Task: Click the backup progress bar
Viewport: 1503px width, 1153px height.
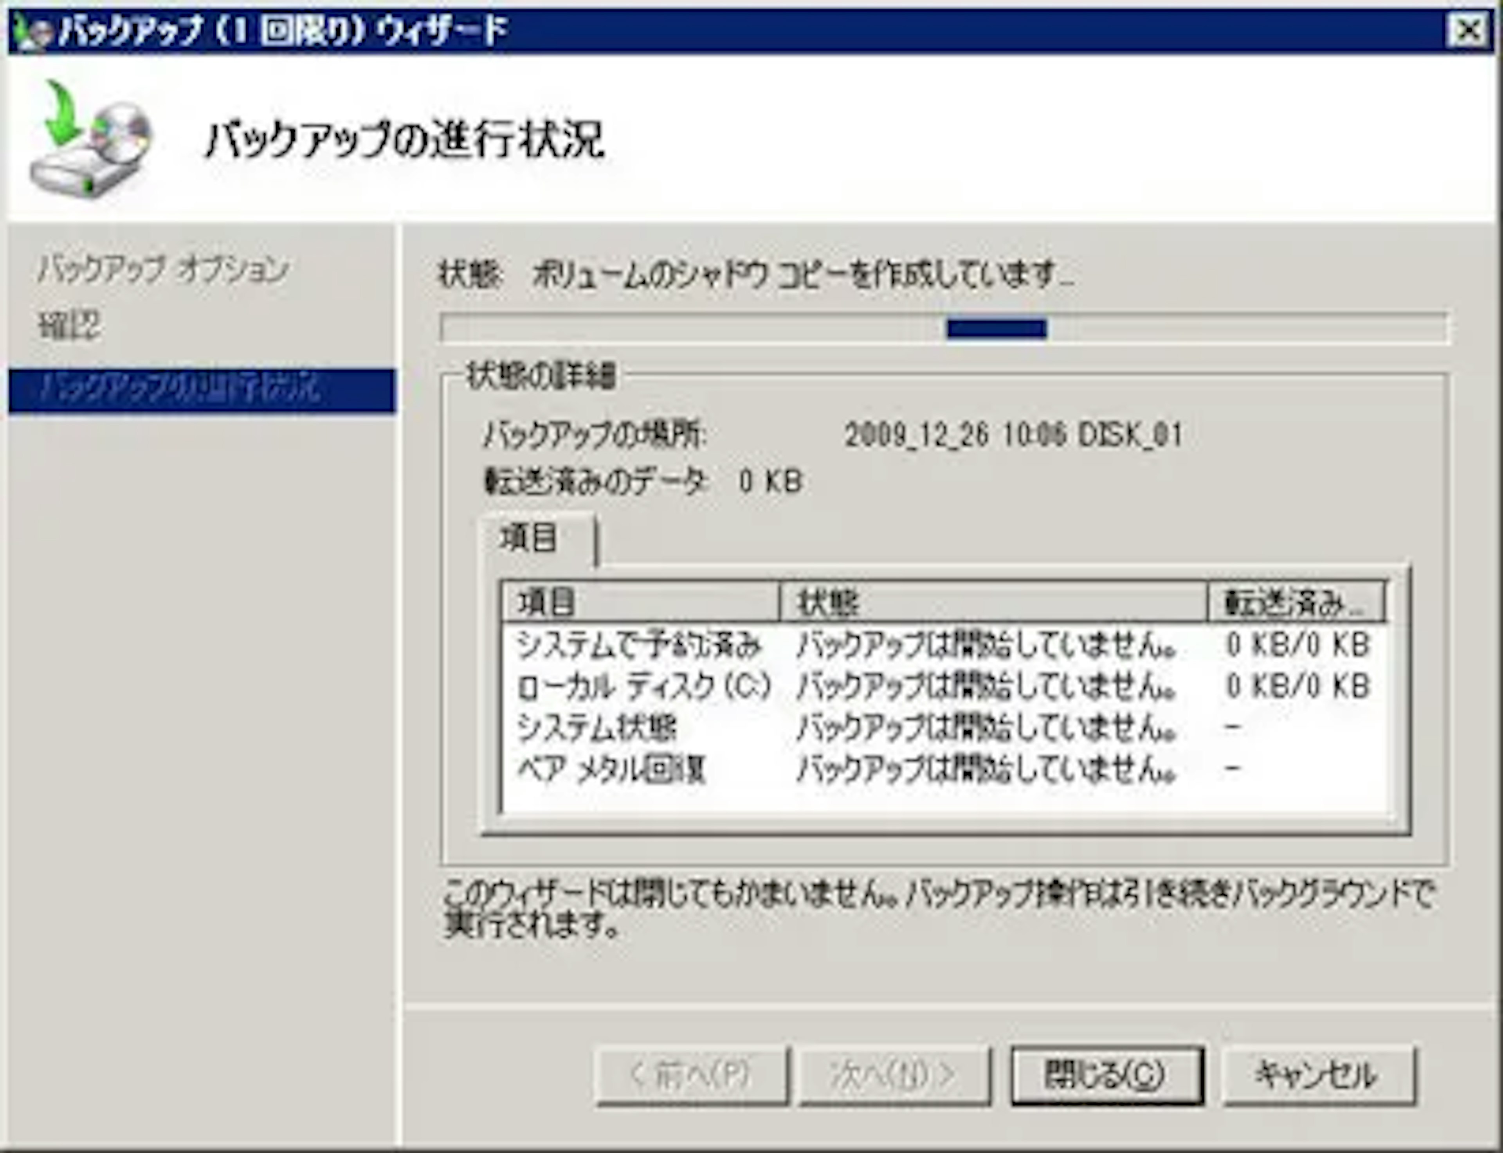Action: [944, 329]
